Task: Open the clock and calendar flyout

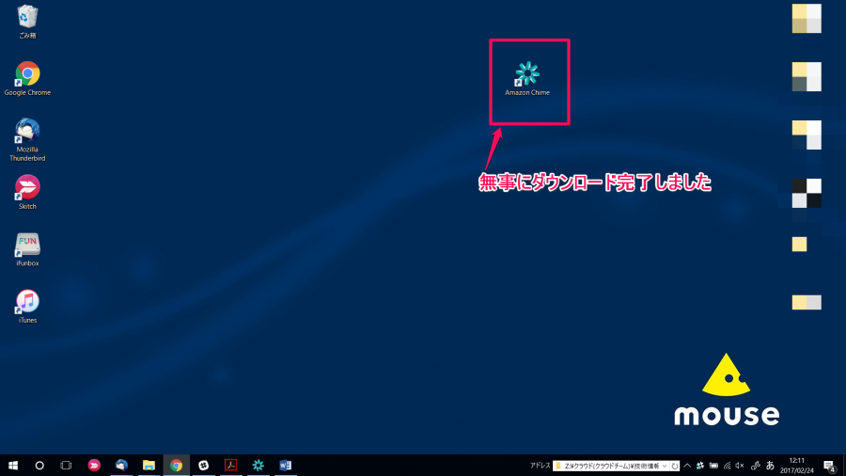Action: (x=796, y=466)
